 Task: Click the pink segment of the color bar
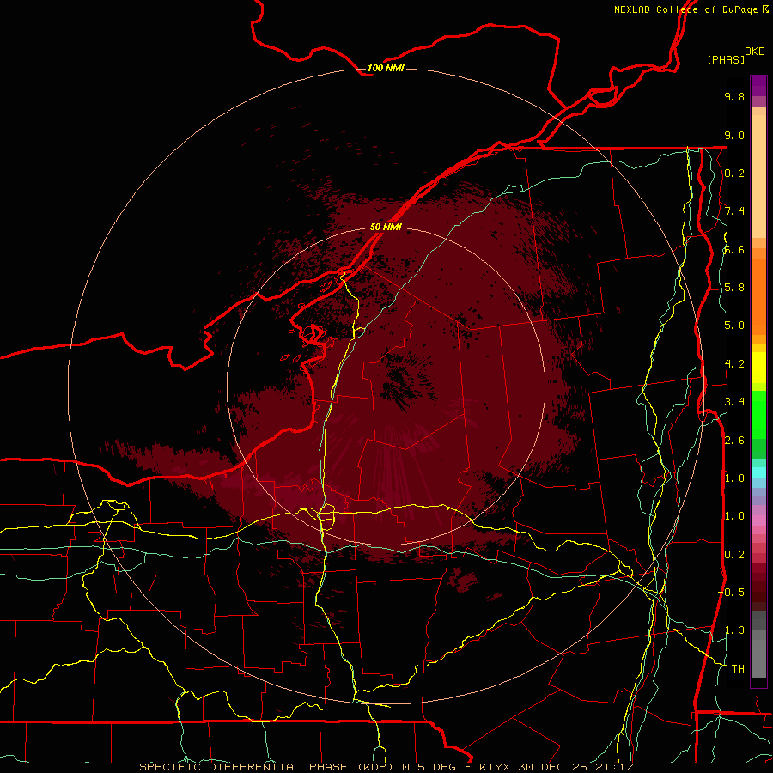coord(758,520)
